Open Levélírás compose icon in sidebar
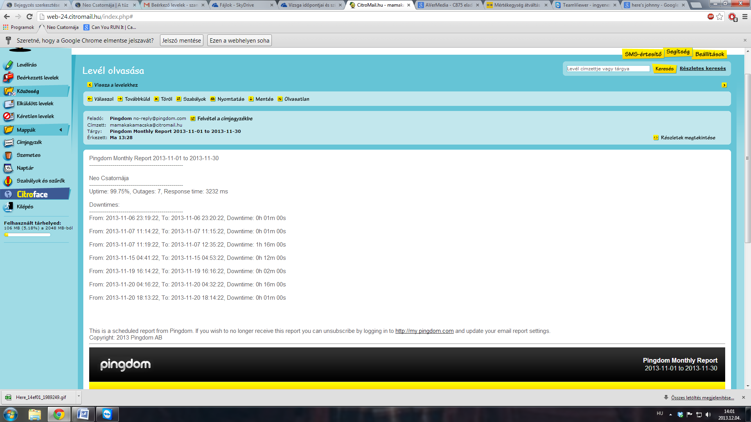Image resolution: width=751 pixels, height=422 pixels. tap(8, 65)
